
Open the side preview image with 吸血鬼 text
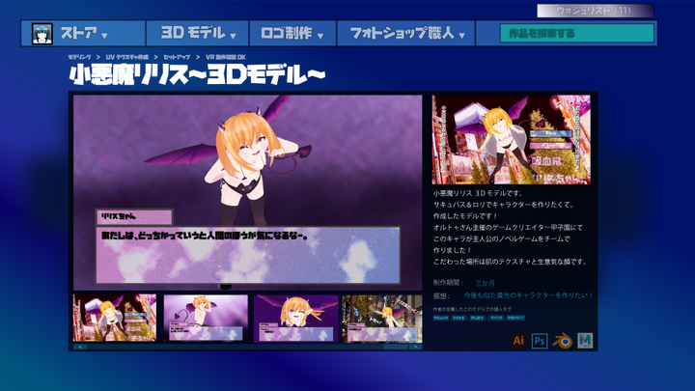click(511, 140)
